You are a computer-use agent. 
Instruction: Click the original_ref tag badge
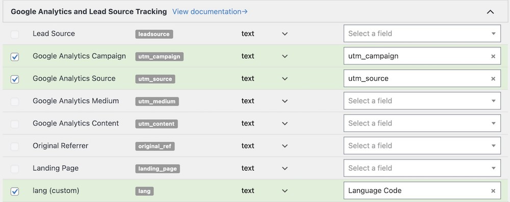point(155,146)
